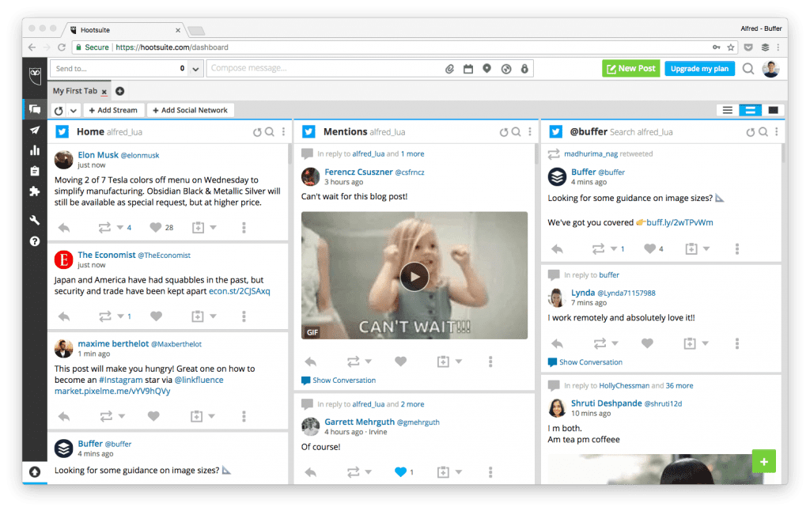This screenshot has width=810, height=511.
Task: Open more options on Elon Musk tweet
Action: click(244, 227)
